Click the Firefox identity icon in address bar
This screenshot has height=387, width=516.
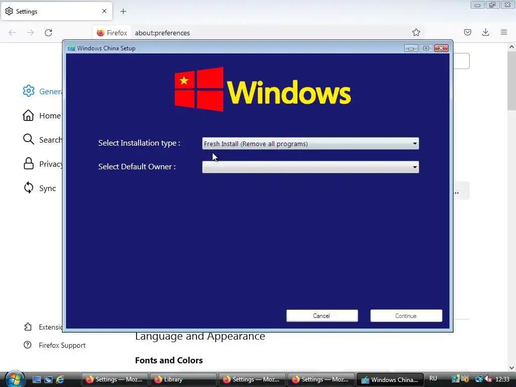coord(112,33)
